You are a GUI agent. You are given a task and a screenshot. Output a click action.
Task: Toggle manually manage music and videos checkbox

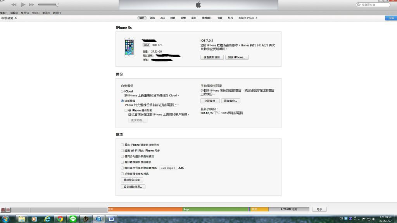(x=122, y=174)
